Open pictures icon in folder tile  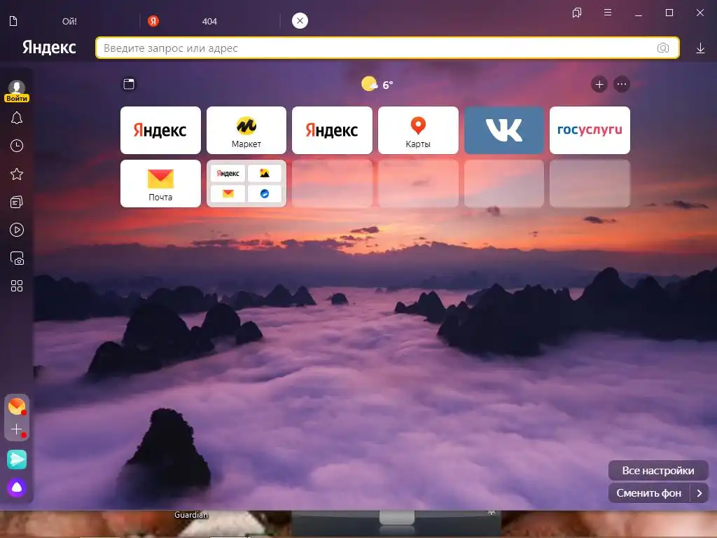point(264,174)
